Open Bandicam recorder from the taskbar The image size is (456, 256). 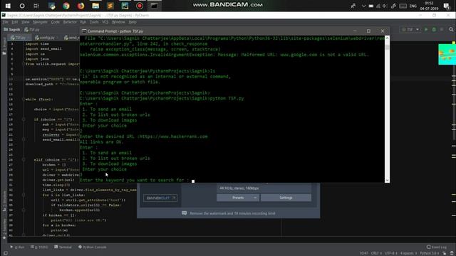pos(140,6)
